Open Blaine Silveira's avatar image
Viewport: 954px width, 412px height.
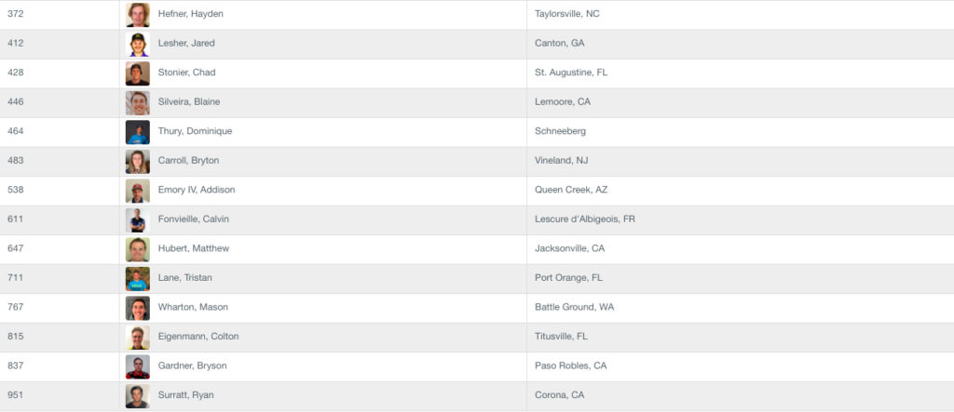pyautogui.click(x=138, y=102)
